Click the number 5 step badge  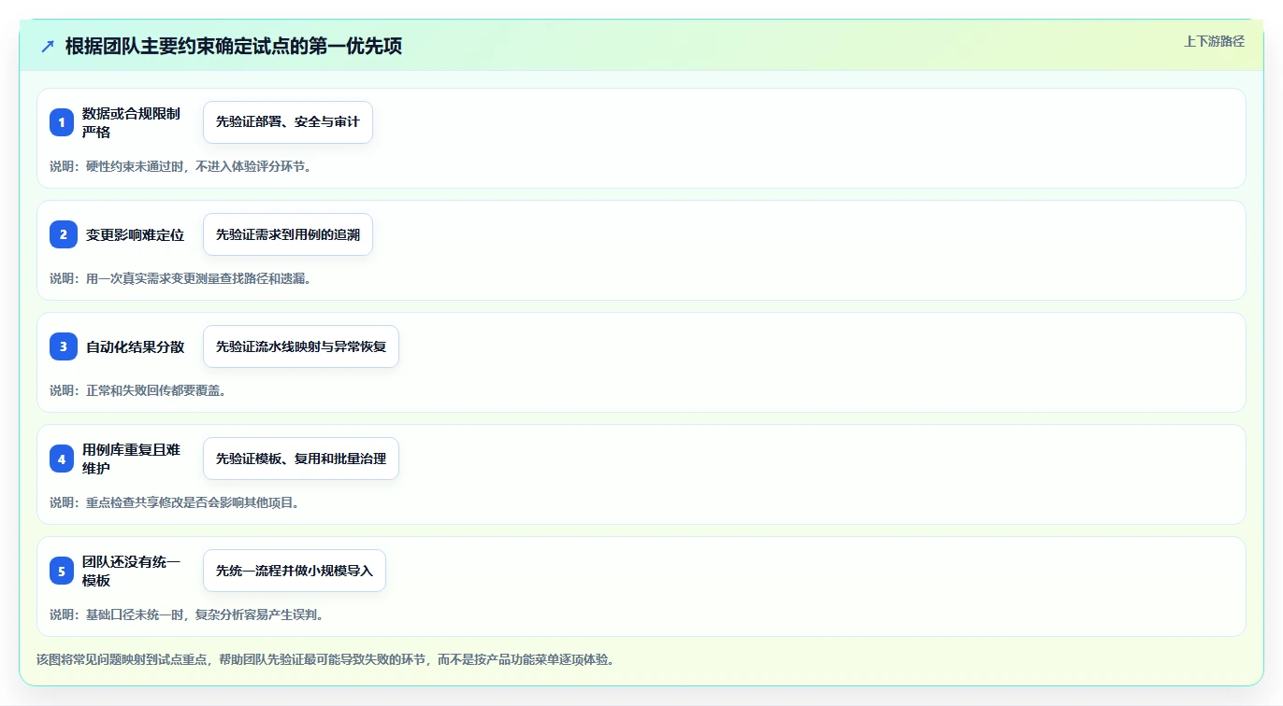(x=62, y=571)
